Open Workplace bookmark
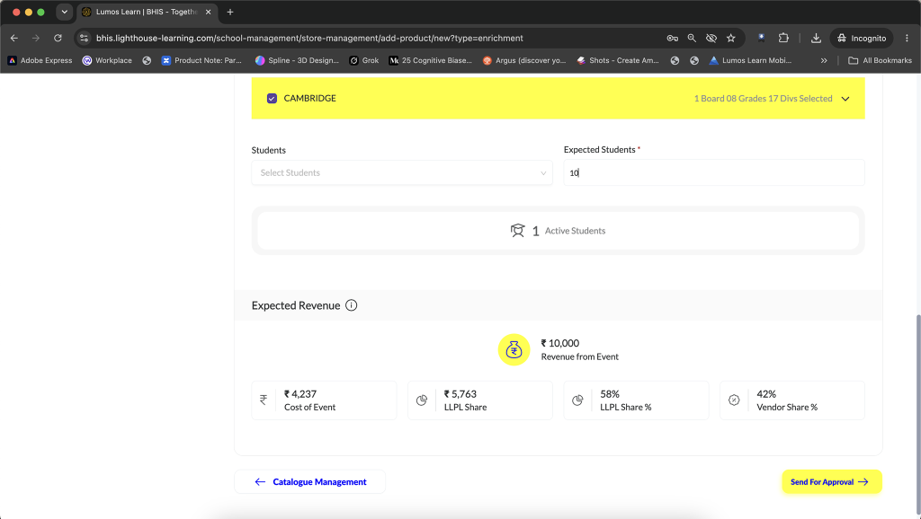 [107, 60]
